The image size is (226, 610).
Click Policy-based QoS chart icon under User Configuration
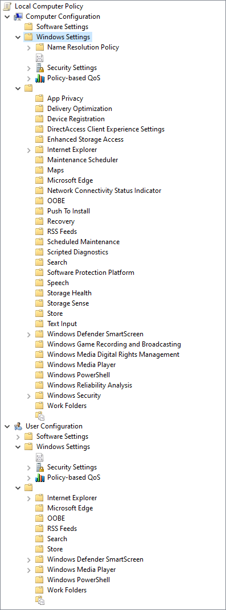coord(39,477)
